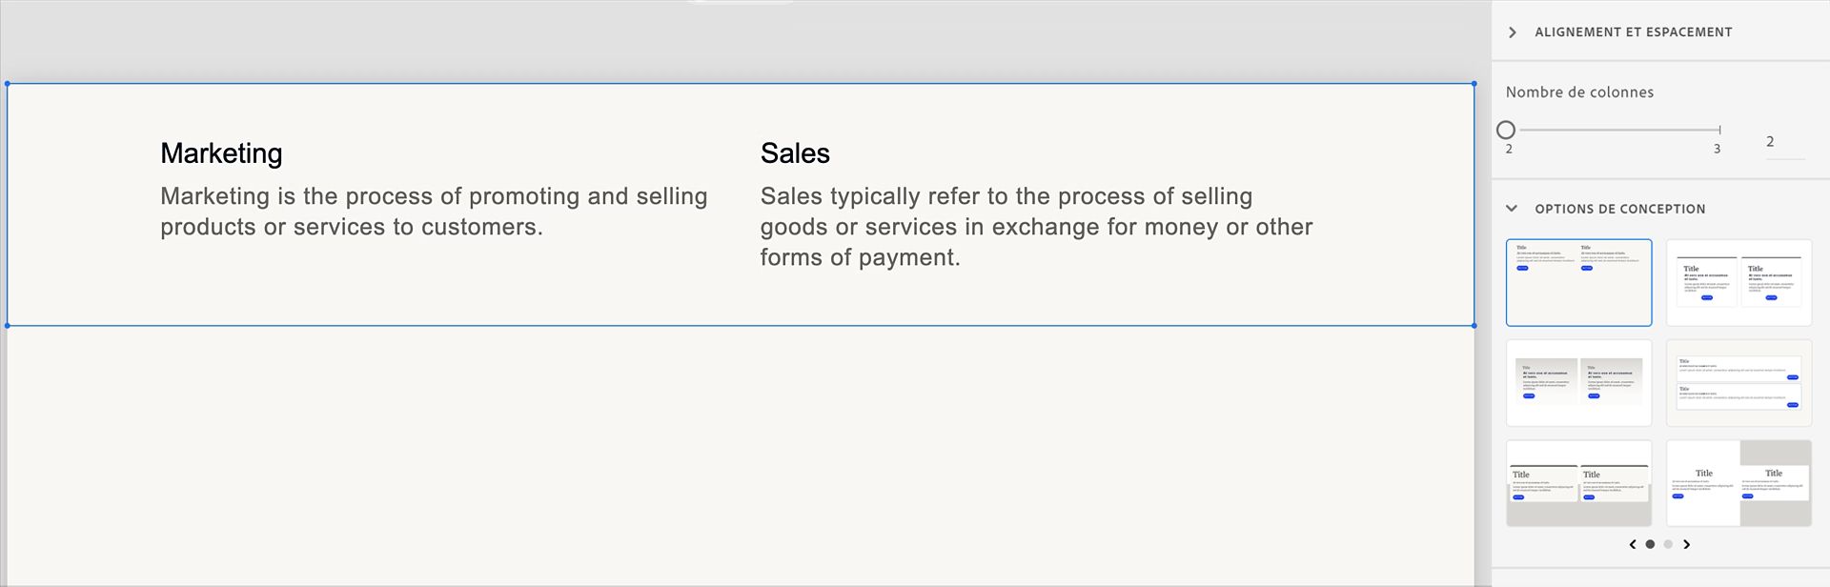Select the first pagination dot

(x=1650, y=545)
